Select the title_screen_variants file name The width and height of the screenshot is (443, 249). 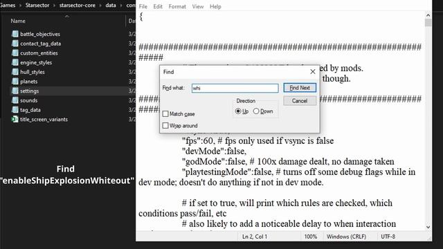tap(44, 119)
